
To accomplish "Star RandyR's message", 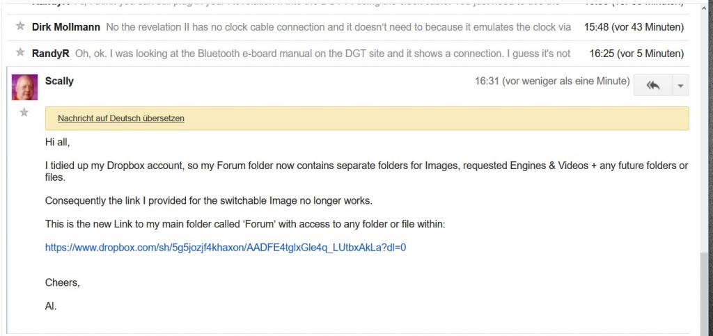I will pyautogui.click(x=20, y=53).
